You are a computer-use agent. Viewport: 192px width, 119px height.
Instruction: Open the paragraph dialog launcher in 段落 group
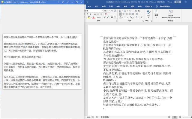point(143,21)
